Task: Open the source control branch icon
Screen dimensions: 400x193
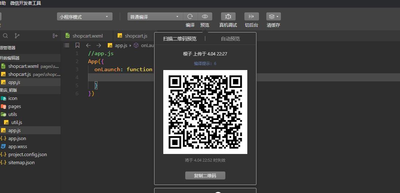Action: 17,36
